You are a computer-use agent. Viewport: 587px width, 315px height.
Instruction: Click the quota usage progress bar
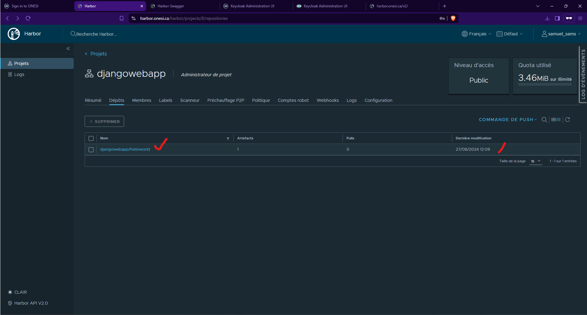click(545, 84)
